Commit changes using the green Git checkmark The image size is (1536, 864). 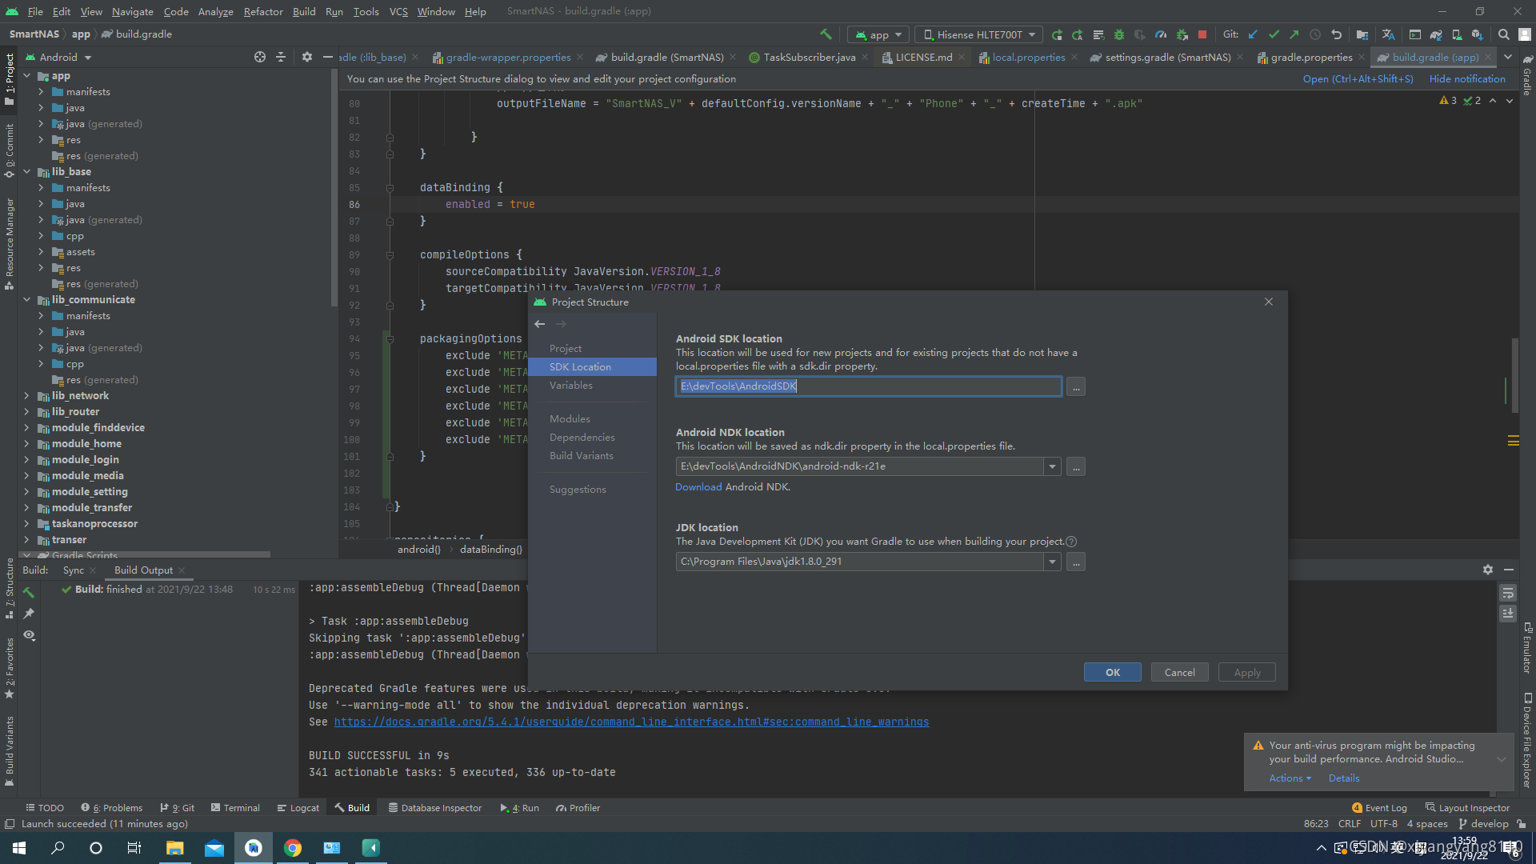[x=1274, y=34]
